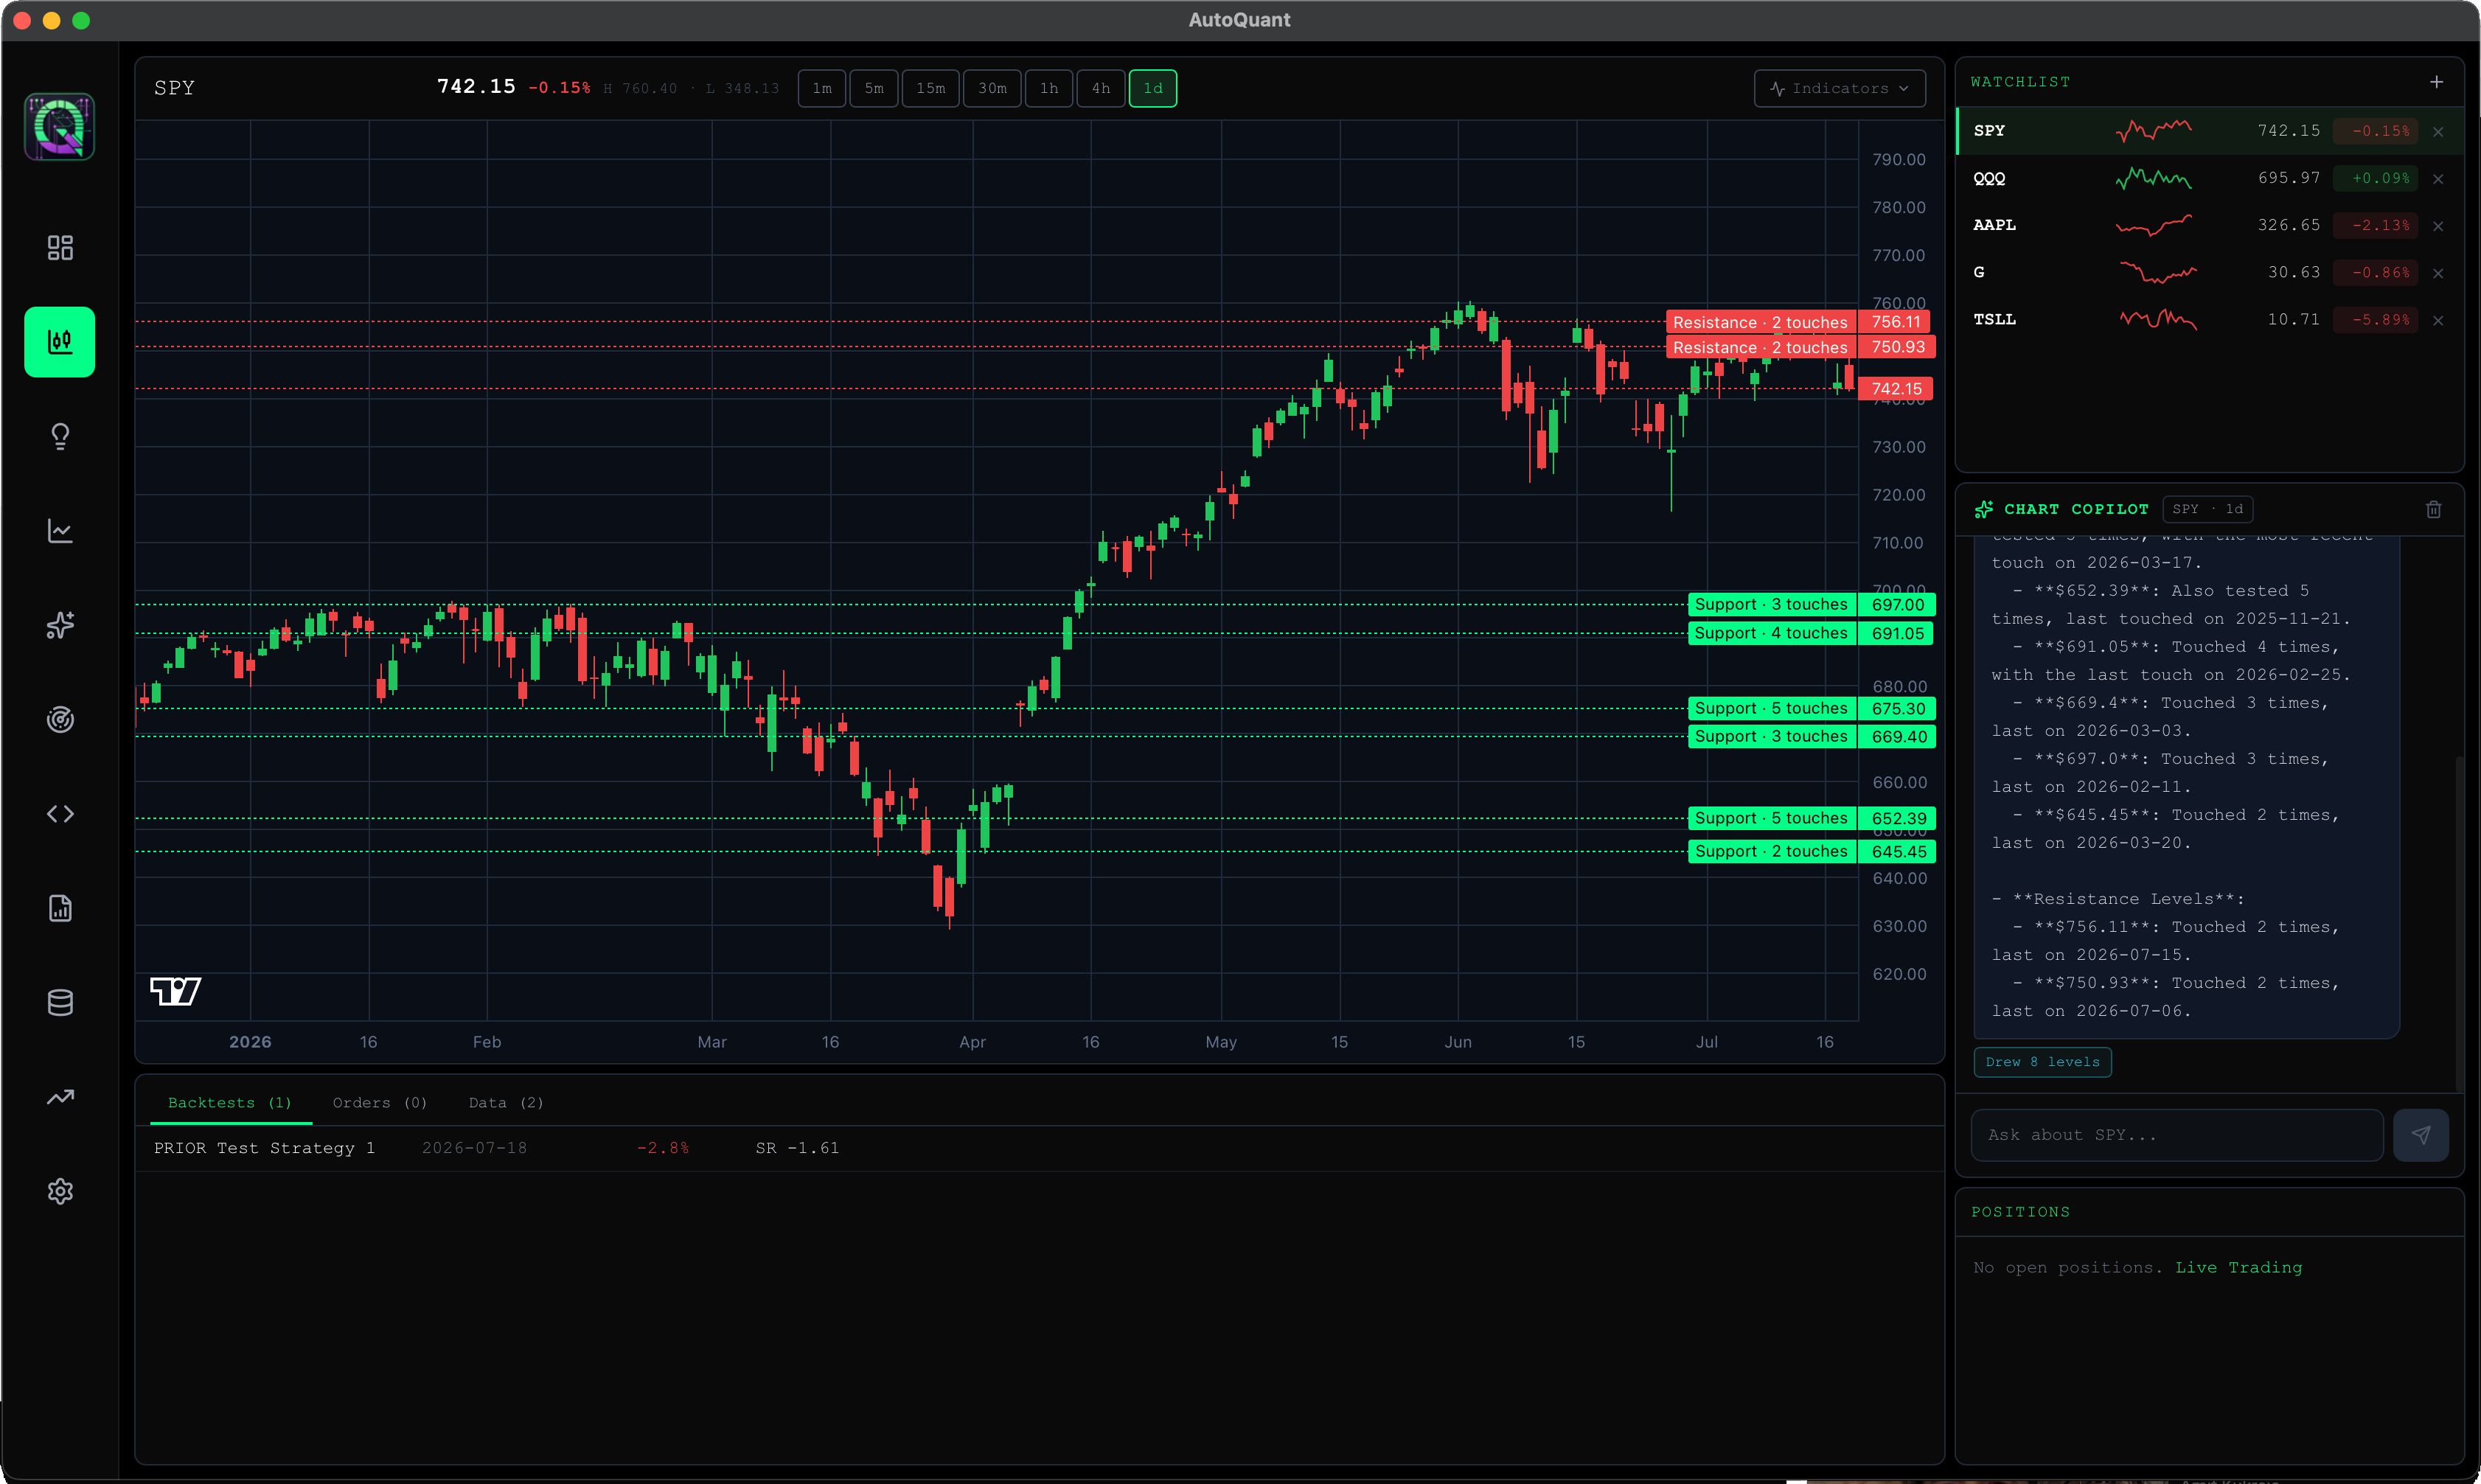Open the Indicators dropdown
2481x1484 pixels.
coord(1839,88)
